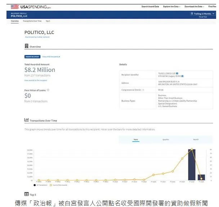
Task: Expand the View child recipients link
Action: tap(51, 57)
